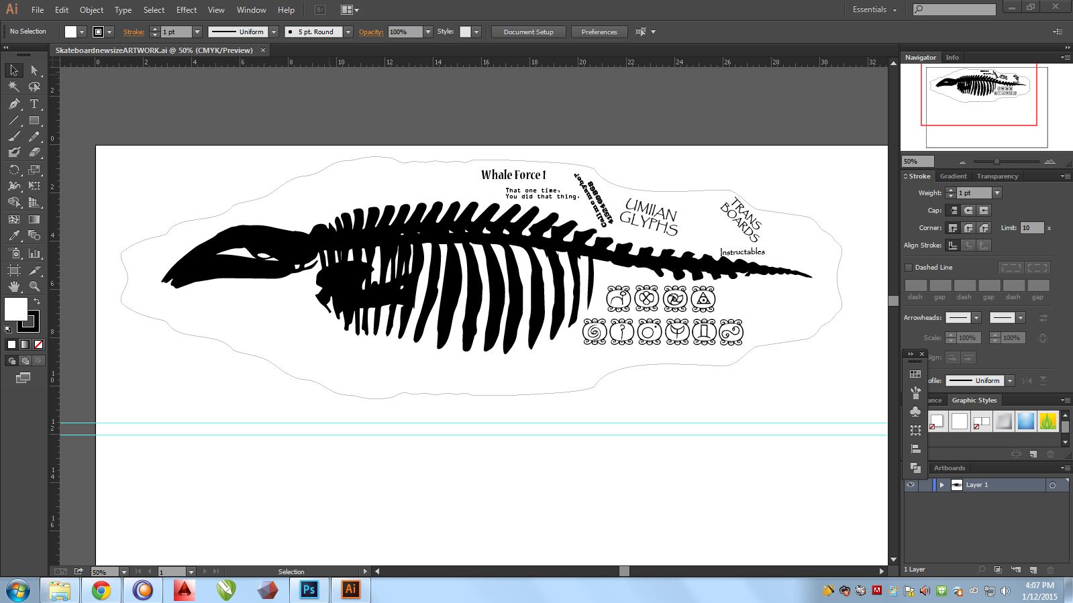Hide Layer 1 using eye icon
Screen dimensions: 1073x603
pos(911,485)
